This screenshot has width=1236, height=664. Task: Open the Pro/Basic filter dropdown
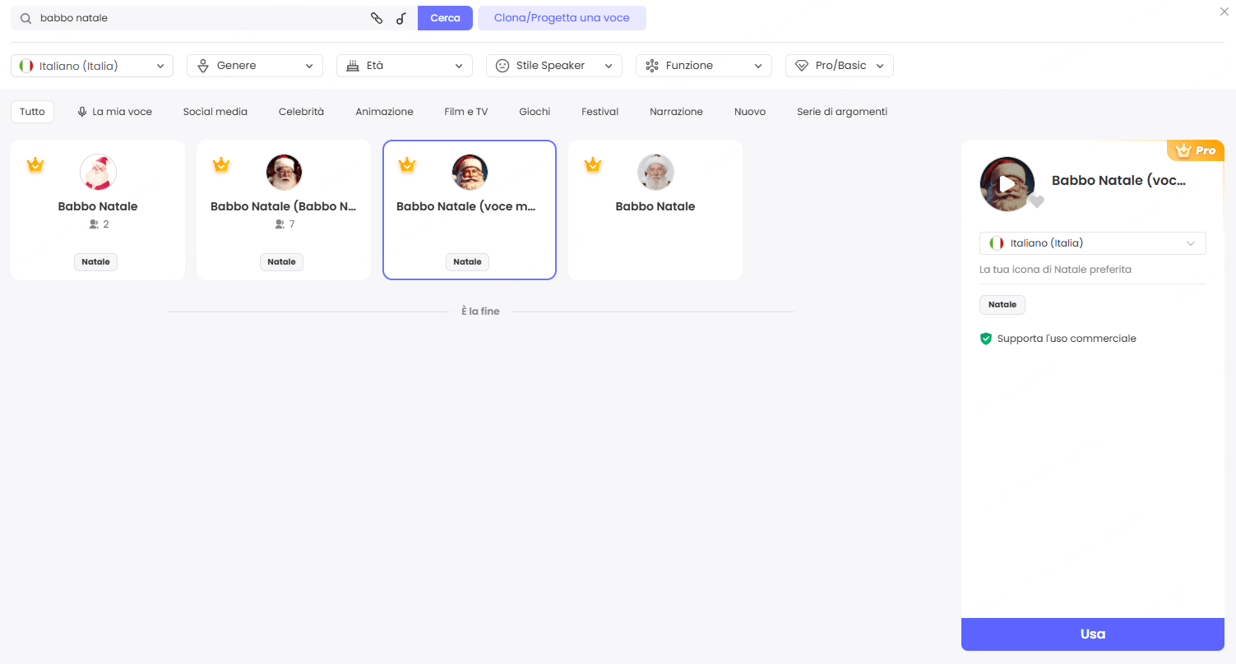[x=839, y=66]
